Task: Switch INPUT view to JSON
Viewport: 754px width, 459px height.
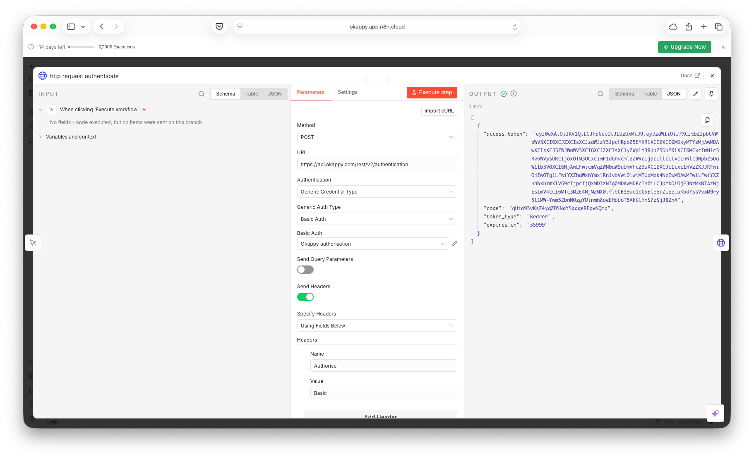Action: [x=275, y=94]
